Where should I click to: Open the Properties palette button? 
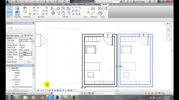click(17, 13)
